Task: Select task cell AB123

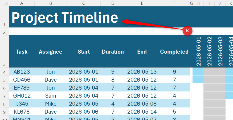Action: click(22, 72)
